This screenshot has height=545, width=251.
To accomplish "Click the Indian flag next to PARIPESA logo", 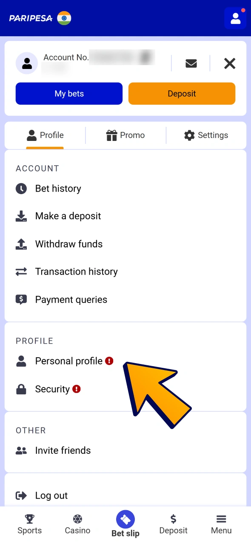I will [64, 18].
